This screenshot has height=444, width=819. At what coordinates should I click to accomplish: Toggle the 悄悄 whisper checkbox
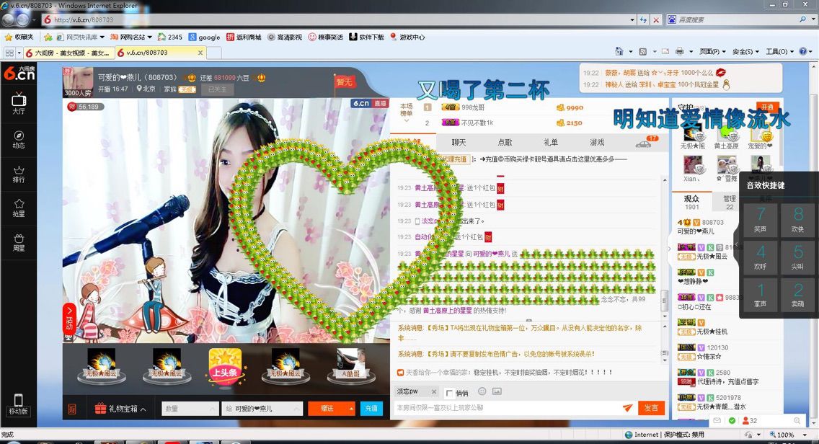click(x=449, y=393)
